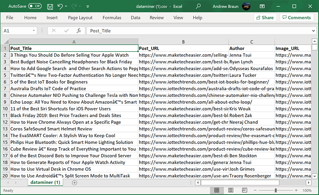Click the zoom in plus button

296,190
